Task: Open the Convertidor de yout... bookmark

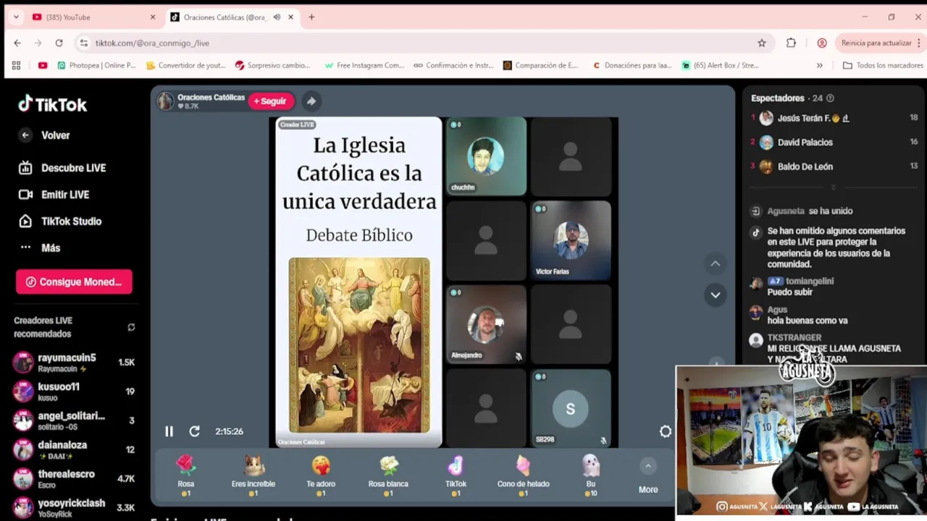Action: (x=185, y=65)
